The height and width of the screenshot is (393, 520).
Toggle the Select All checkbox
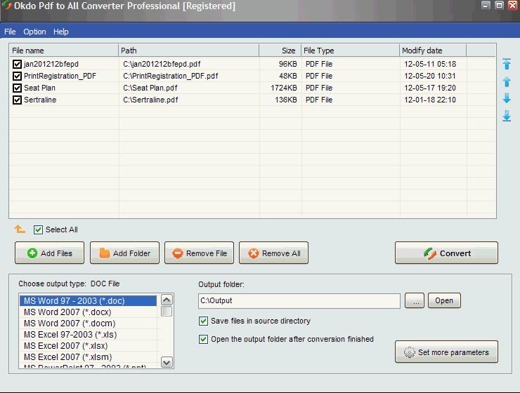[38, 229]
